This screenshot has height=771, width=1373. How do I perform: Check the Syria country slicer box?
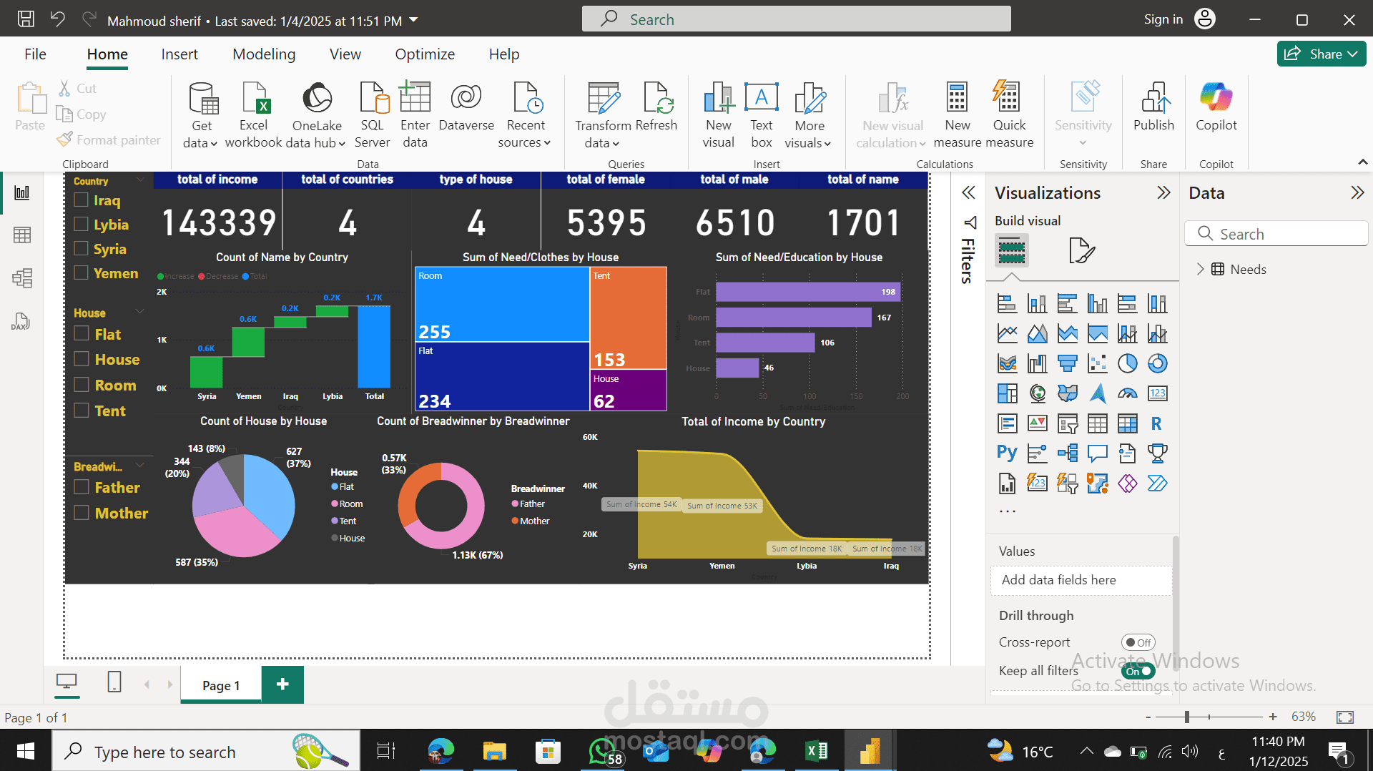[82, 249]
